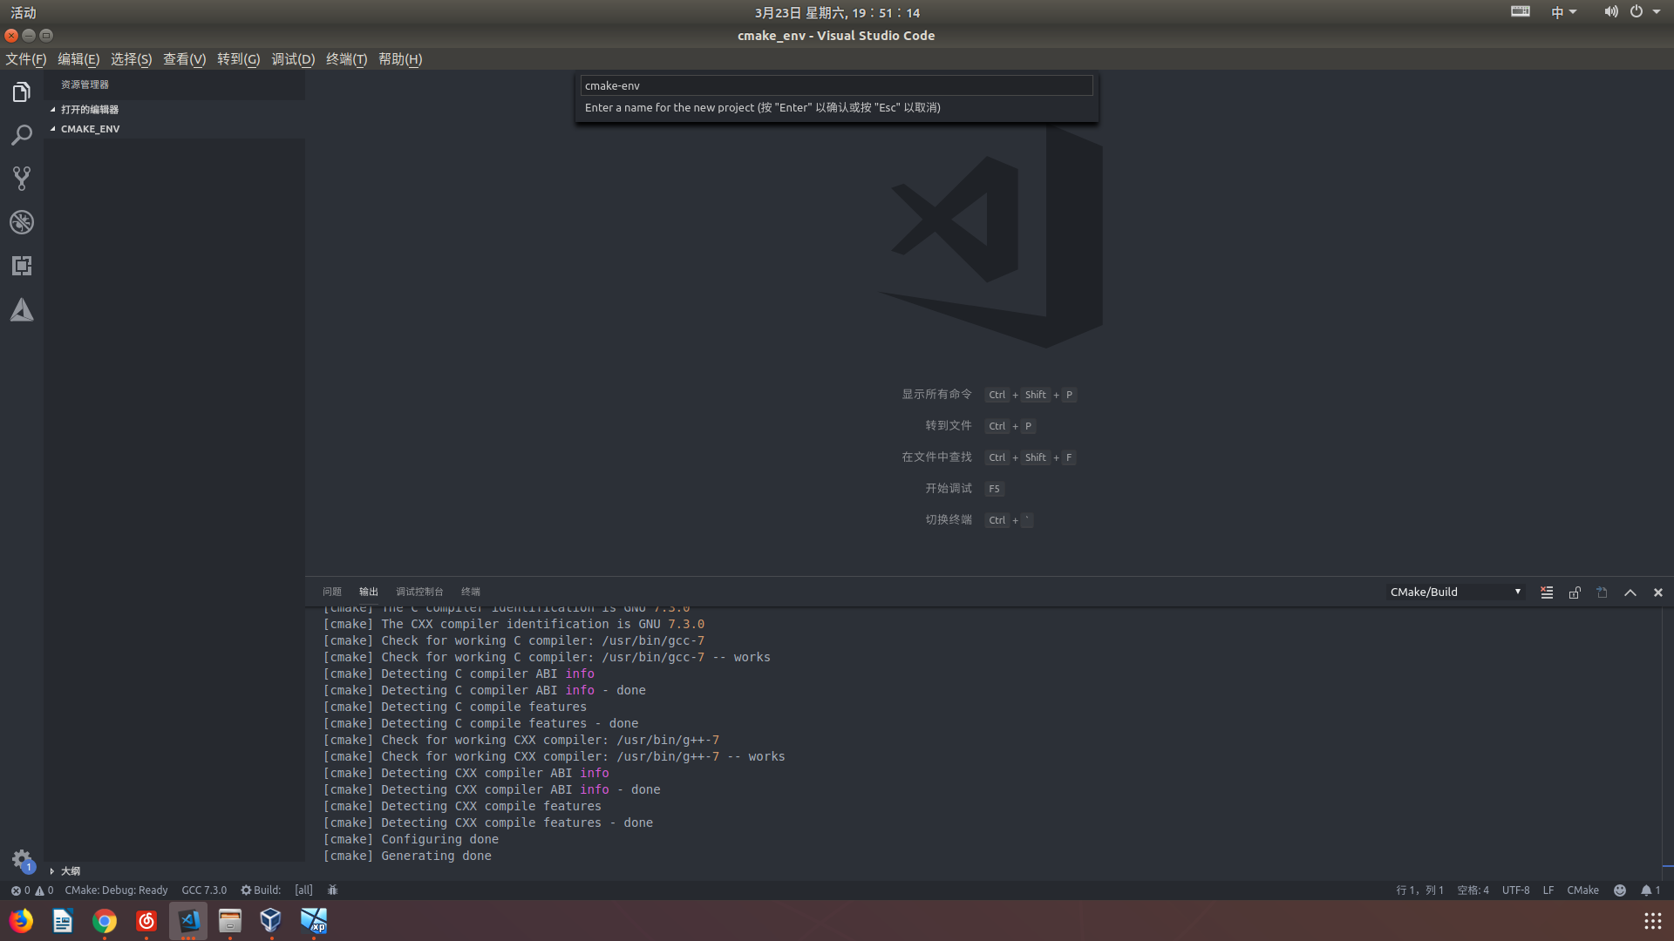Viewport: 1674px width, 941px height.
Task: Show applications grid
Action: [1652, 921]
